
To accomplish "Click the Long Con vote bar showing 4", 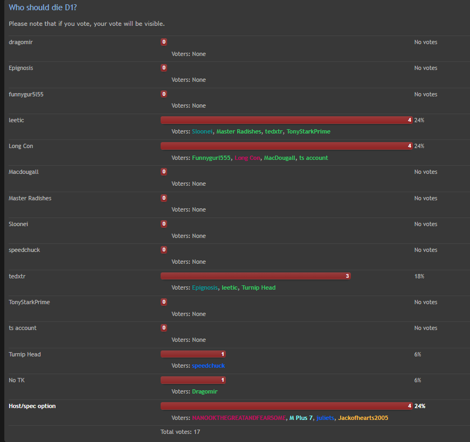I will [287, 146].
